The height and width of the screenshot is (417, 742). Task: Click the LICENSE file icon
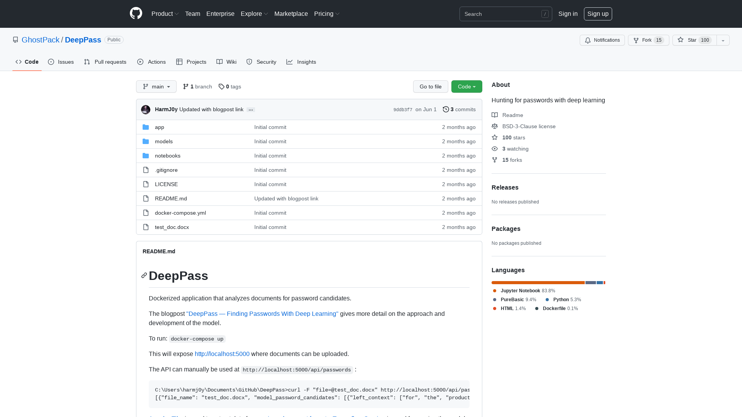point(146,184)
